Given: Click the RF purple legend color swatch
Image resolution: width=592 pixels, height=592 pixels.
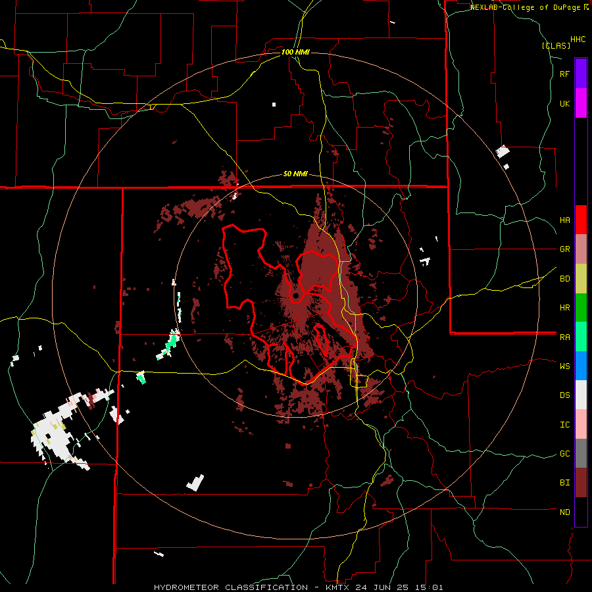Looking at the screenshot, I should point(581,74).
